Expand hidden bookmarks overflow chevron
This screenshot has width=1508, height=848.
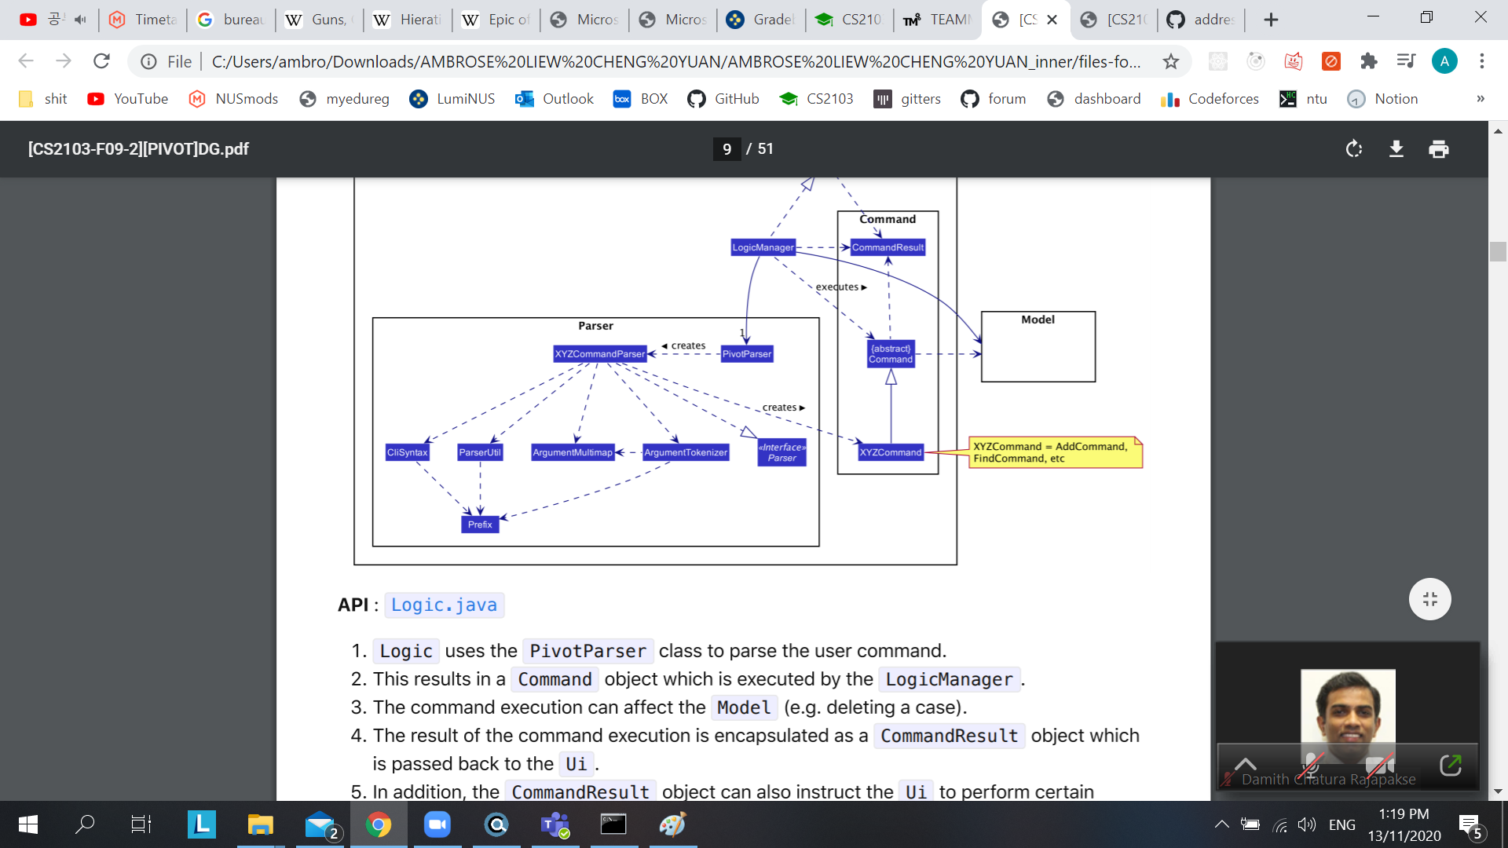[x=1481, y=99]
